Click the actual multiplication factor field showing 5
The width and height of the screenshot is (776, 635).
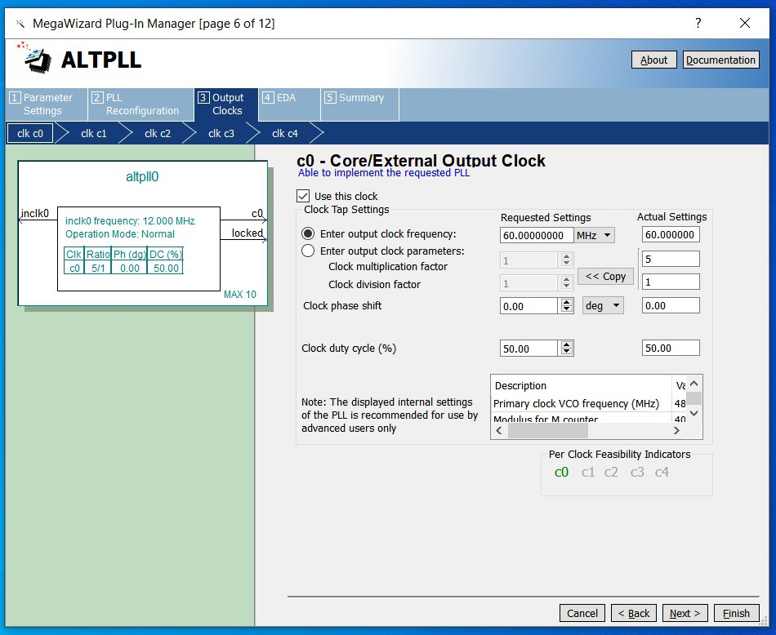671,259
